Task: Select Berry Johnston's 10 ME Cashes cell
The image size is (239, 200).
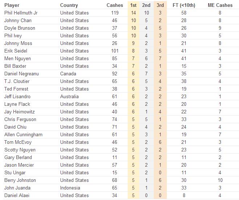Action: (x=220, y=180)
